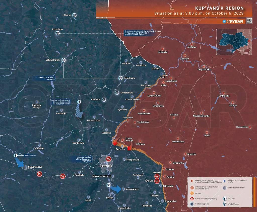This screenshot has height=212, width=257.
Task: Click the red Russian territorial control legend swatch
Action: click(192, 187)
